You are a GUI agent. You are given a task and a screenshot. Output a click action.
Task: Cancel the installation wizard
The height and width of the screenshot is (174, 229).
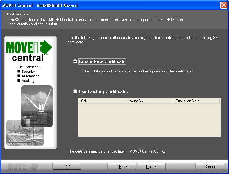pyautogui.click(x=210, y=167)
